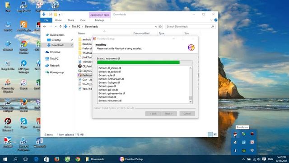The height and width of the screenshot is (163, 289).
Task: Open the NVIDIA icon in the tray popup
Action: click(244, 151)
